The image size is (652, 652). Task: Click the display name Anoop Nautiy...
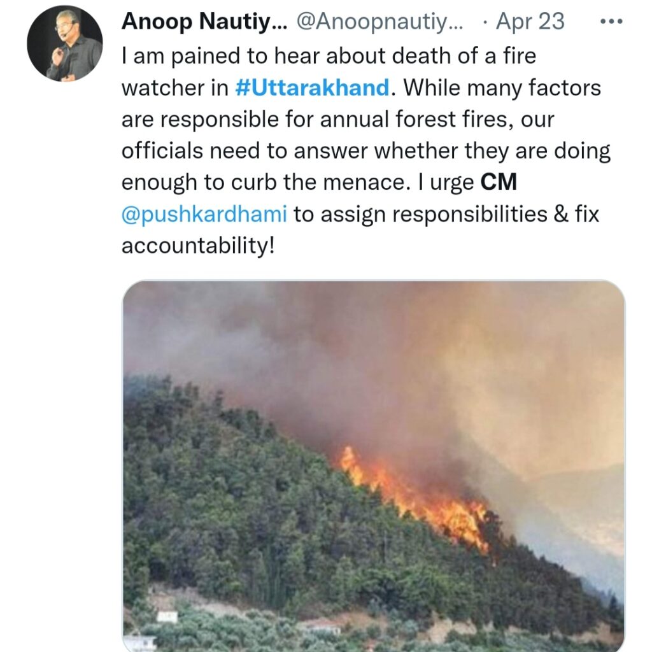204,21
